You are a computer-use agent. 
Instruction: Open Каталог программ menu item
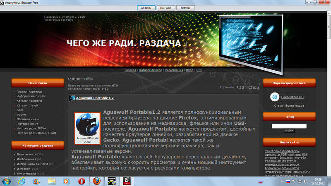29,101
